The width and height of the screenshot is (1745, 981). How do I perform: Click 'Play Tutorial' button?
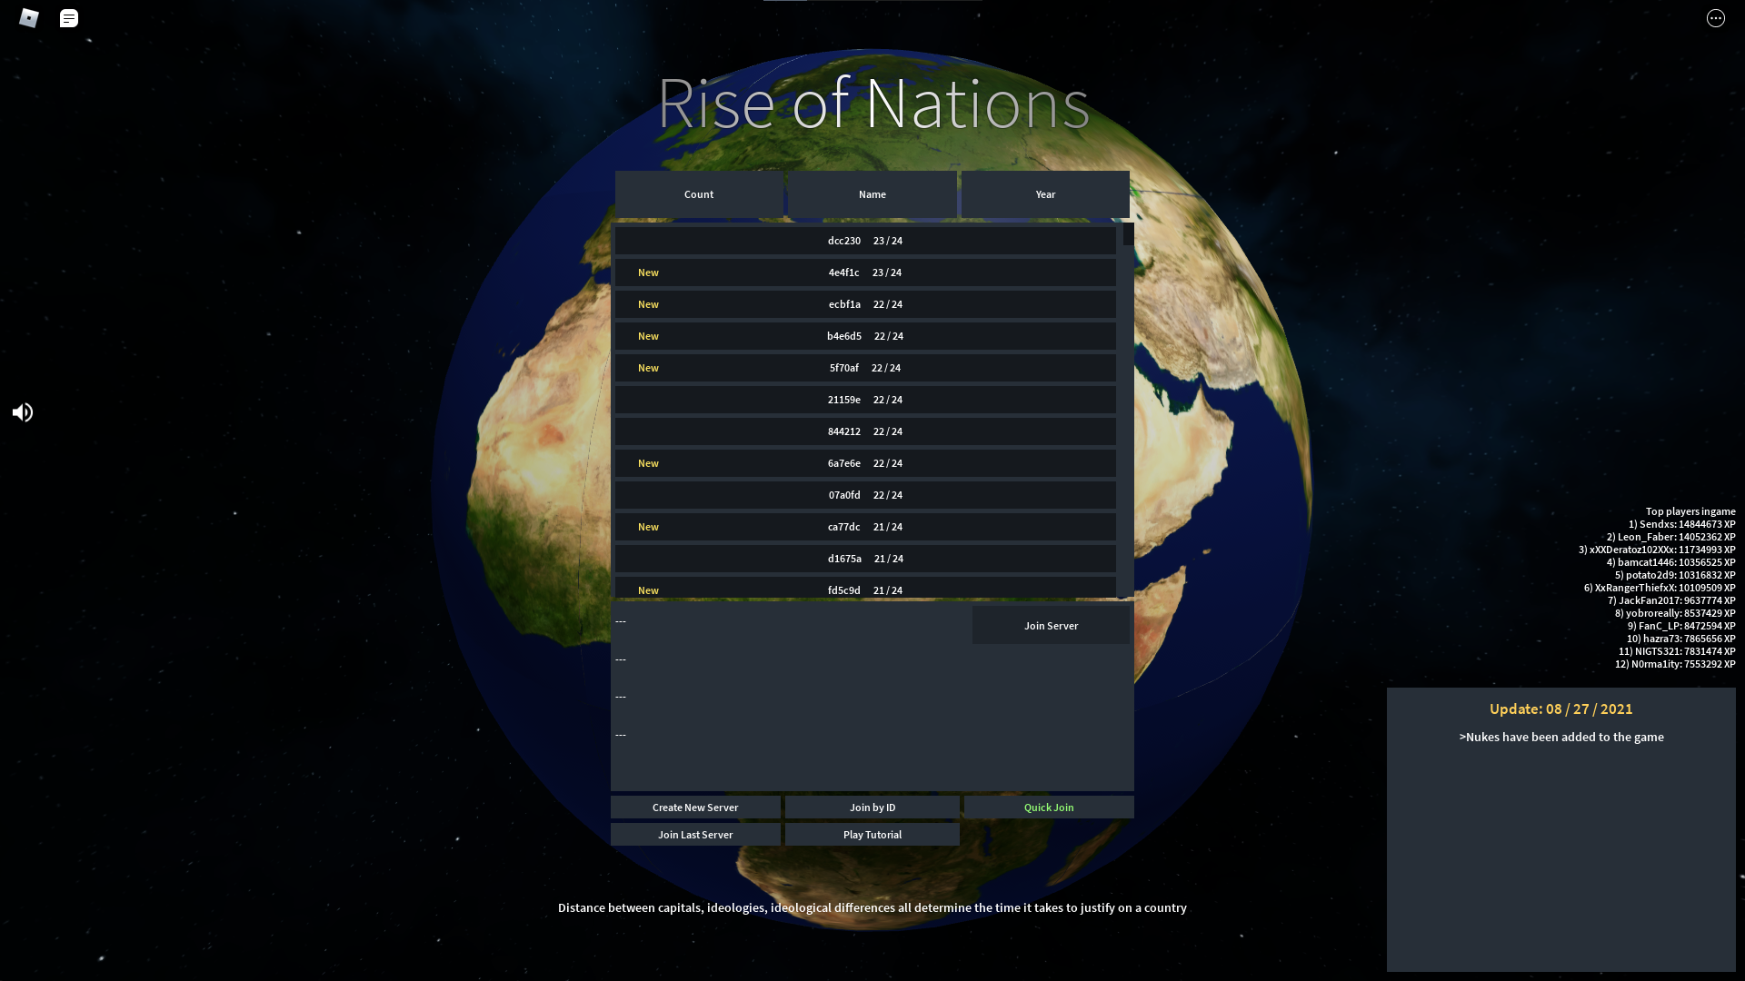coord(872,834)
